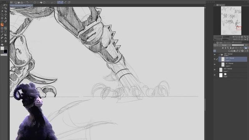Hide Layer 1 with its eye icon

click(x=215, y=70)
